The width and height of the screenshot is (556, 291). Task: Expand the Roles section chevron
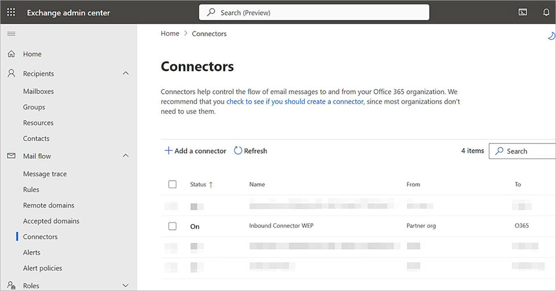125,286
